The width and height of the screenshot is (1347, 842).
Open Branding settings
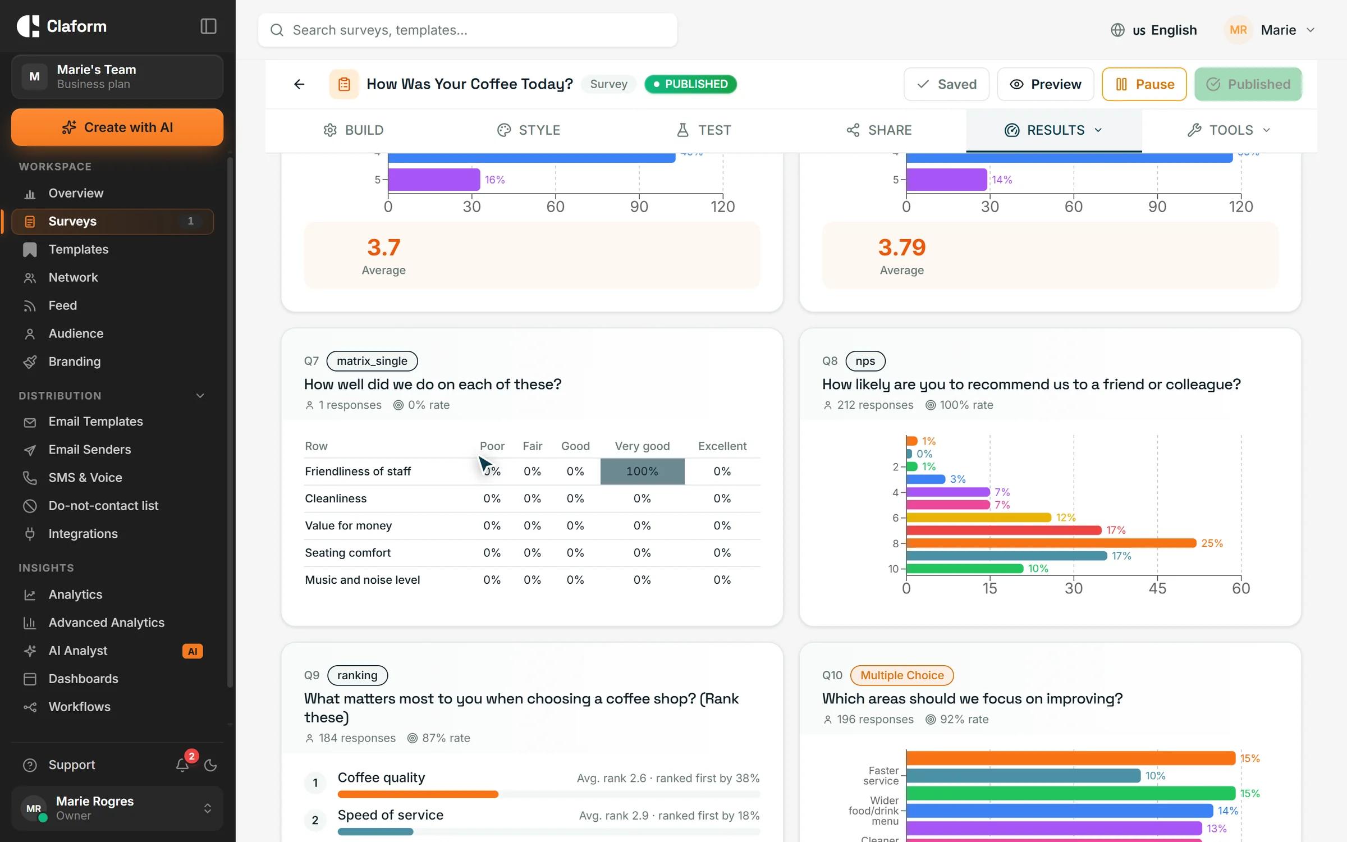pos(112,361)
